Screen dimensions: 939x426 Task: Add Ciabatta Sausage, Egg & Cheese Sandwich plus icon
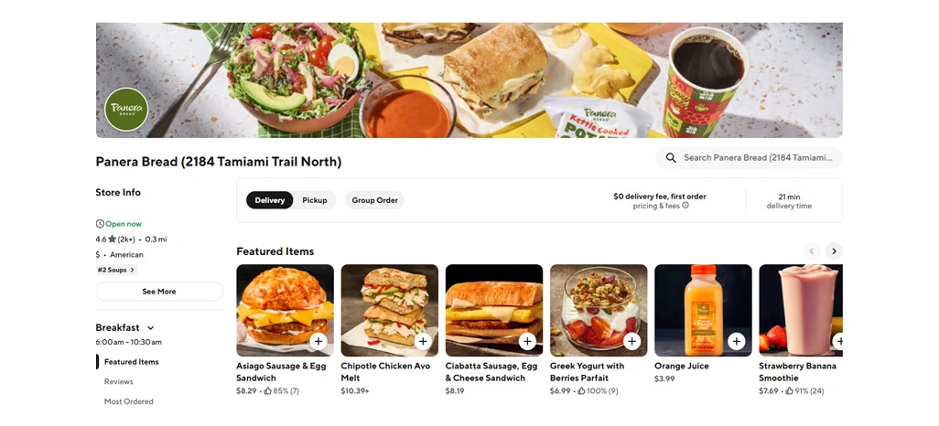coord(527,341)
